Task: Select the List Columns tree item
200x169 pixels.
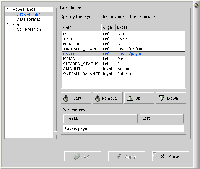Action: (x=28, y=14)
